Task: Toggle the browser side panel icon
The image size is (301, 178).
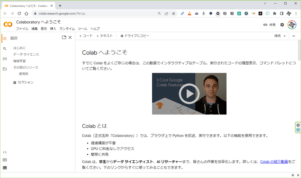Action: click(x=281, y=14)
